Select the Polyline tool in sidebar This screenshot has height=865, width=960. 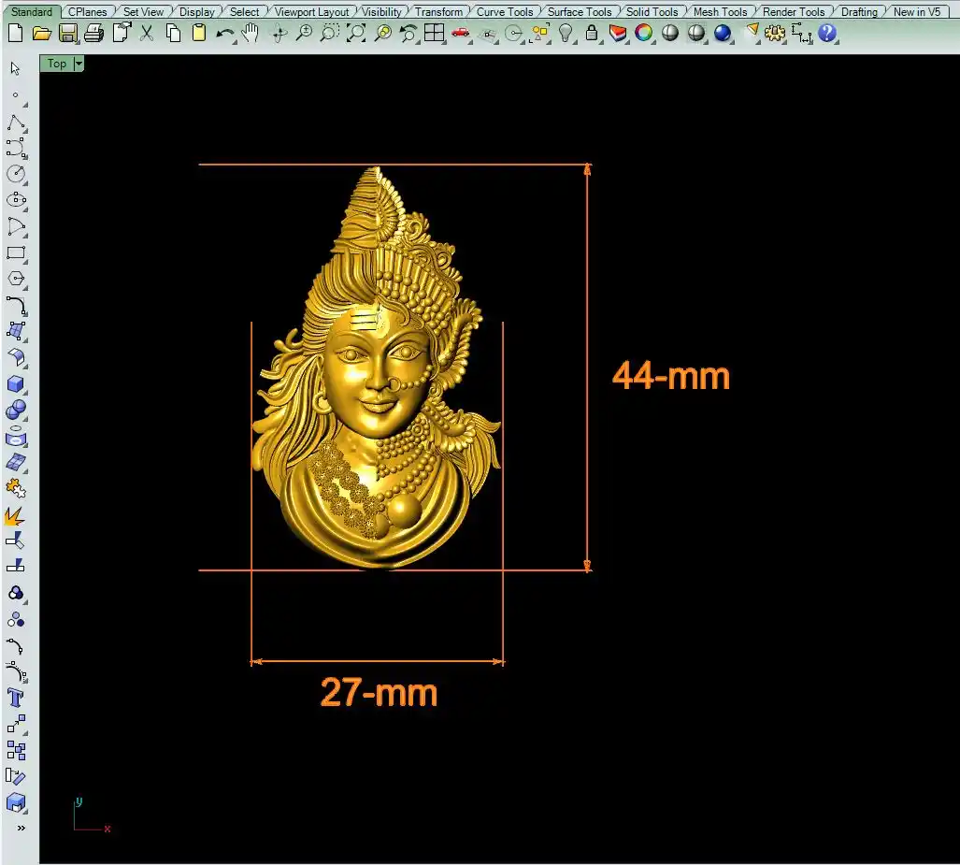click(x=16, y=123)
